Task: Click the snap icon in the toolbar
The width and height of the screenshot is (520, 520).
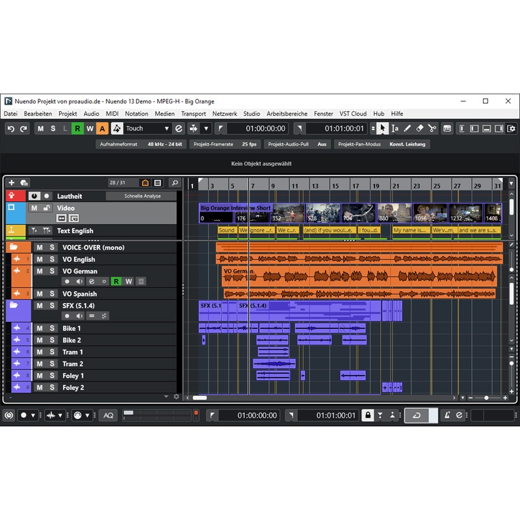Action: 194,128
